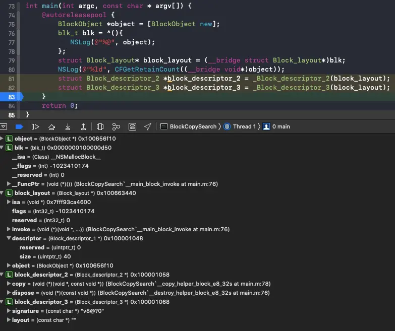Click line number 85 in gutter
This screenshot has height=331, width=395.
pos(11,115)
